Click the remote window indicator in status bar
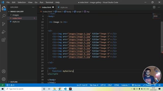 click(x=3, y=85)
